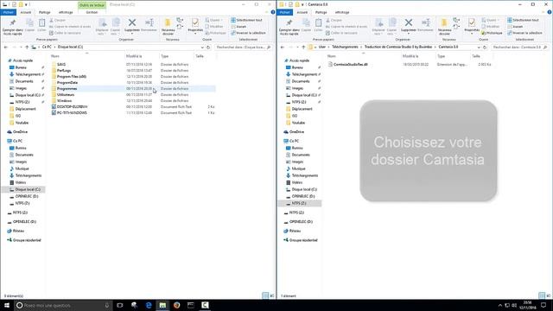553x311 pixels.
Task: Click 'Épingler dans Accès rapide' in Camtasia window
Action: (x=289, y=27)
